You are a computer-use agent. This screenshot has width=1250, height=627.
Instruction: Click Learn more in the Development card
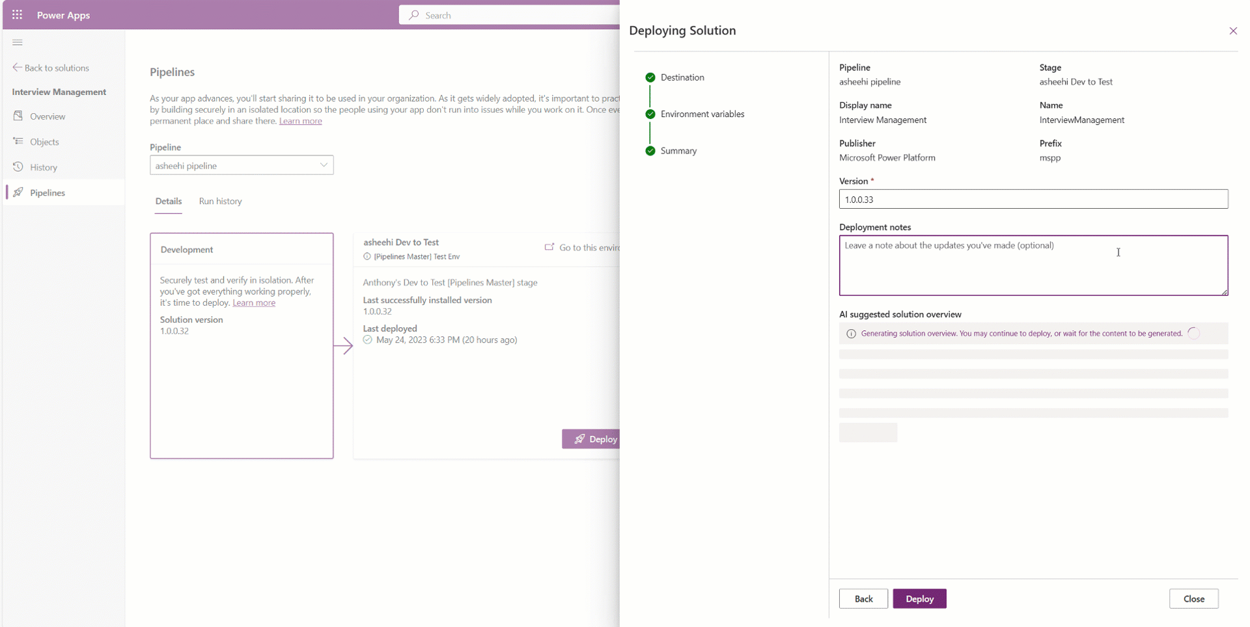click(254, 302)
